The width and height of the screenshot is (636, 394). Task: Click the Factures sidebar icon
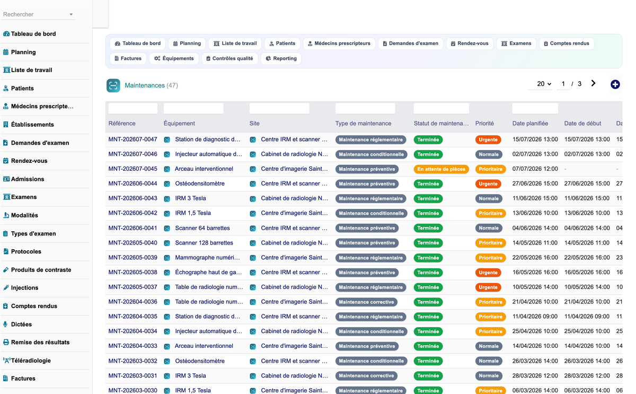pyautogui.click(x=5, y=379)
